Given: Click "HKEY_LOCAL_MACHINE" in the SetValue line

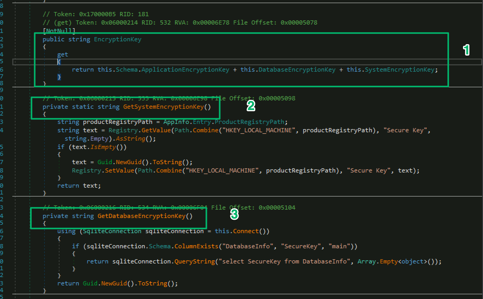Looking at the screenshot, I should (x=222, y=171).
